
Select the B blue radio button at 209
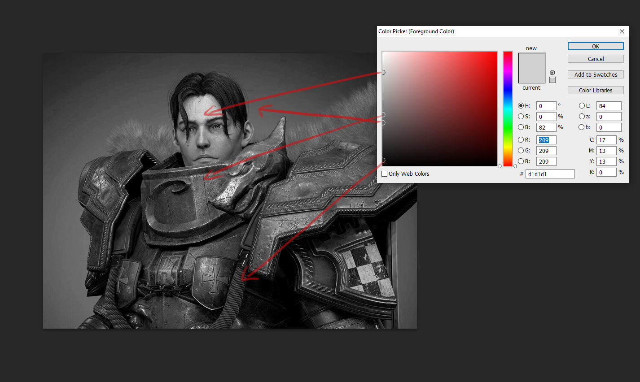521,161
